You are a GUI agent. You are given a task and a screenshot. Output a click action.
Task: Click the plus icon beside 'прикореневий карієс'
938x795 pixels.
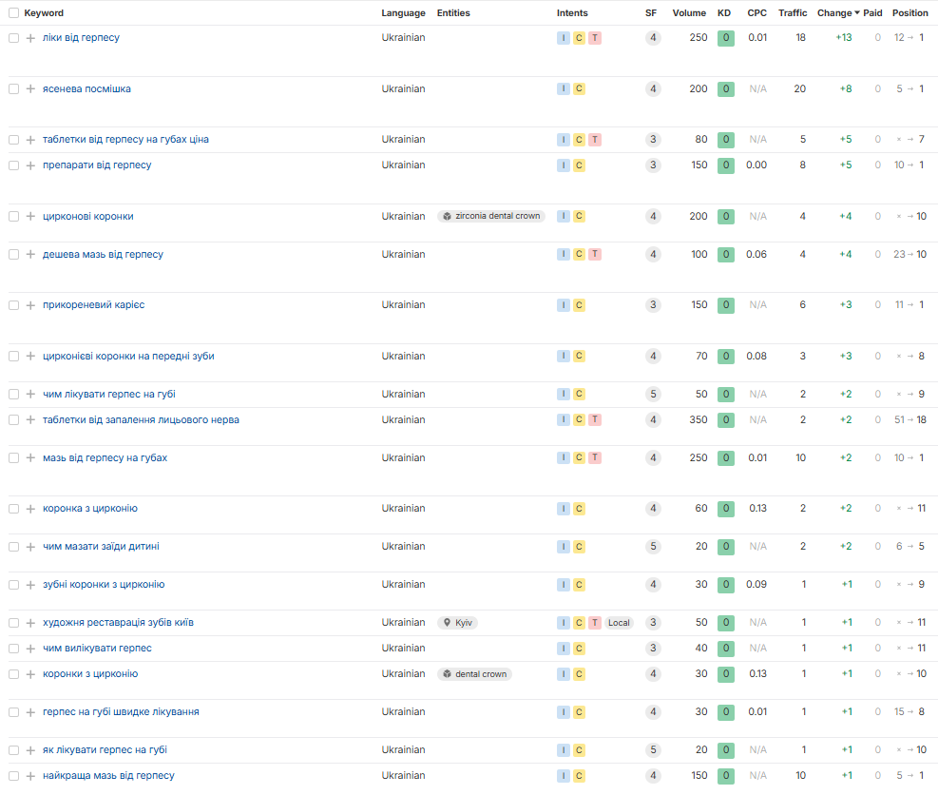click(30, 305)
